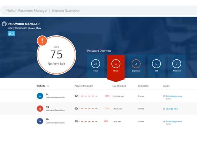Click the change icon in the Gg row
Screen dimensions: 197x144
tap(164, 109)
